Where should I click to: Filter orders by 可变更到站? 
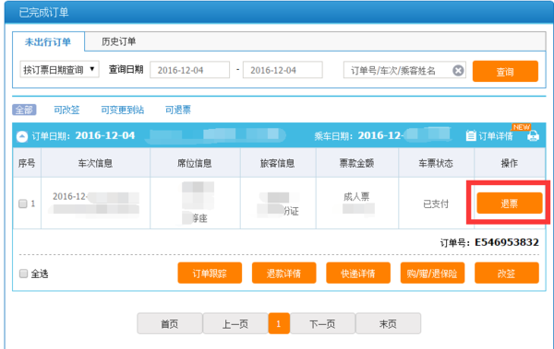122,110
